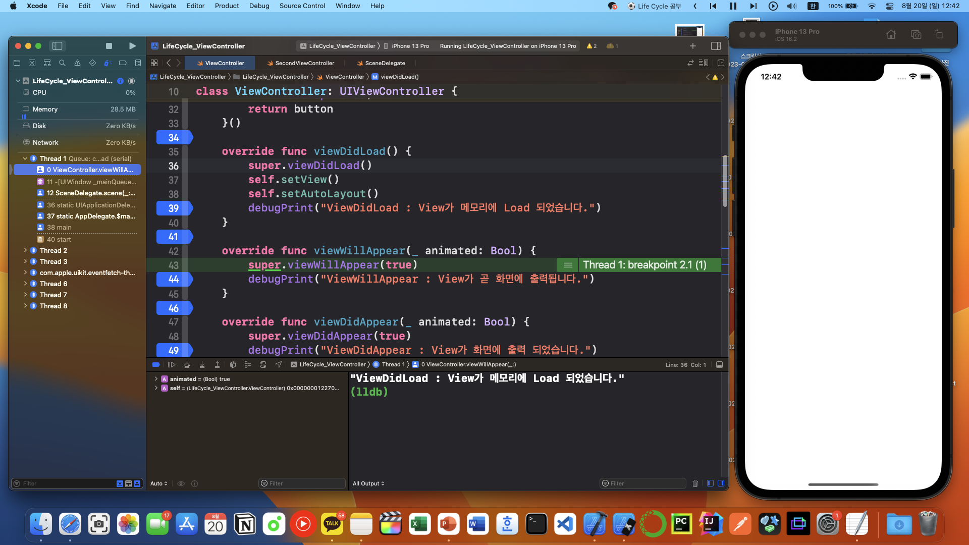Click Continue program execution in debug bar
The image size is (969, 545).
(x=172, y=364)
